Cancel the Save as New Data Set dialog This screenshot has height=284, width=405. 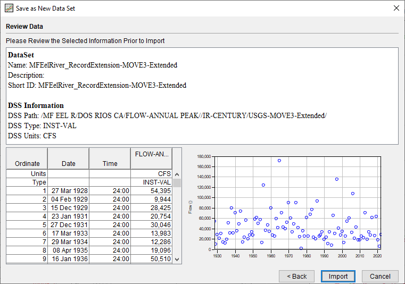click(x=380, y=276)
